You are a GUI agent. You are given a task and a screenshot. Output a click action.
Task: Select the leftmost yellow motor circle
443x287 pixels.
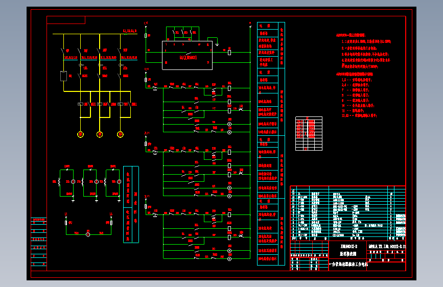81,134
